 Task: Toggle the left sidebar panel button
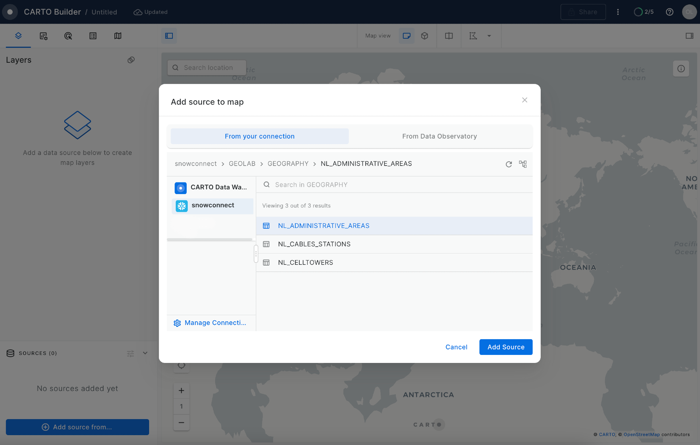tap(169, 36)
